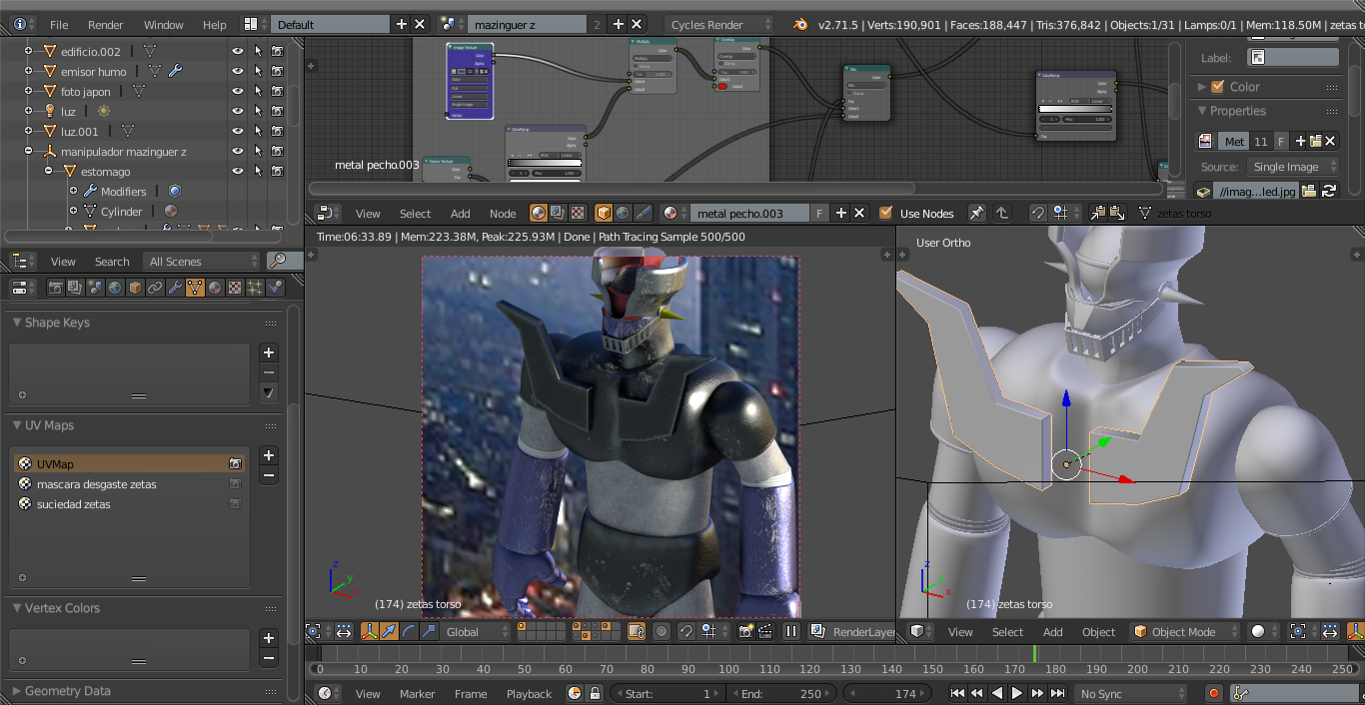Viewport: 1365px width, 705px height.
Task: Collapse the Vertex Colors panel
Action: [17, 608]
